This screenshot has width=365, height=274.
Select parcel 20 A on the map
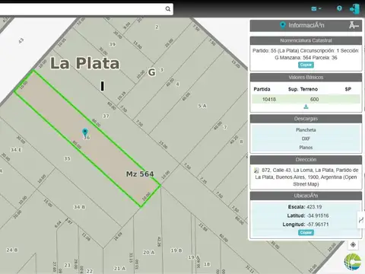tap(149, 253)
